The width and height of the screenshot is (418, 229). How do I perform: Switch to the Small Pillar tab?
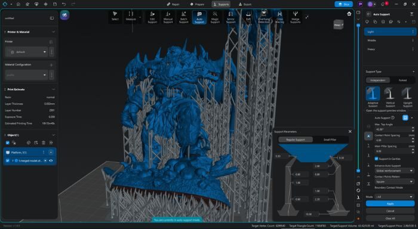[330, 140]
